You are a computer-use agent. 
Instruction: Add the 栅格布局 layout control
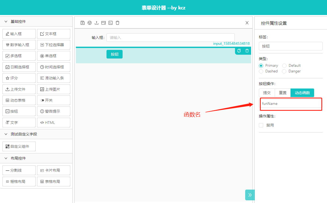point(19,182)
